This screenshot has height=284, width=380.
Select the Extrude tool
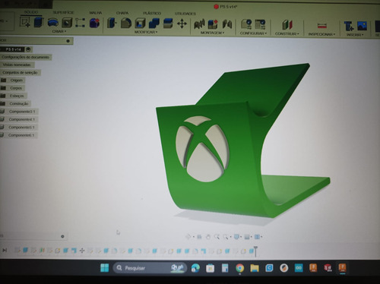39,22
